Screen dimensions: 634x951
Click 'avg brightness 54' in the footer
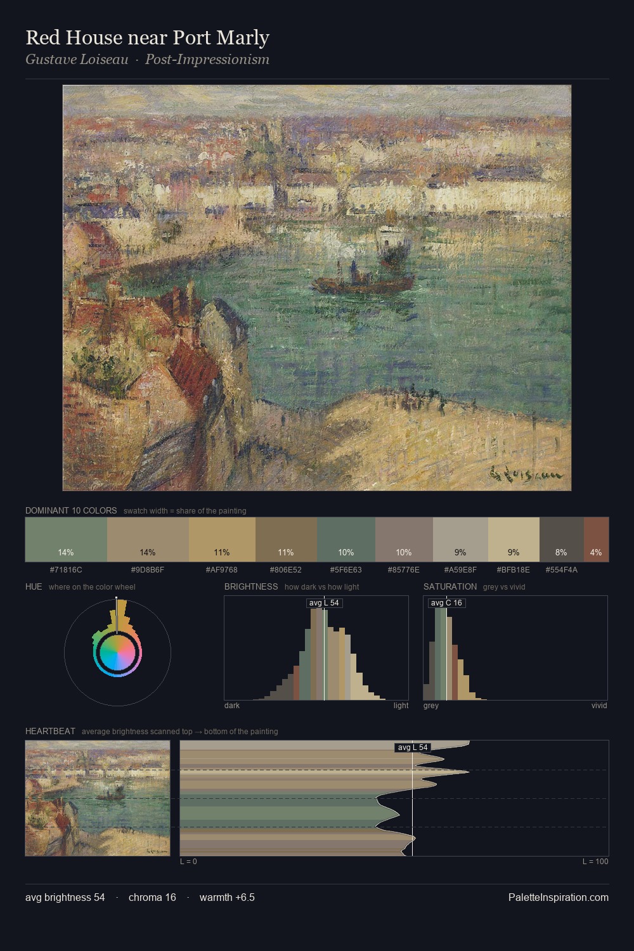coord(65,897)
